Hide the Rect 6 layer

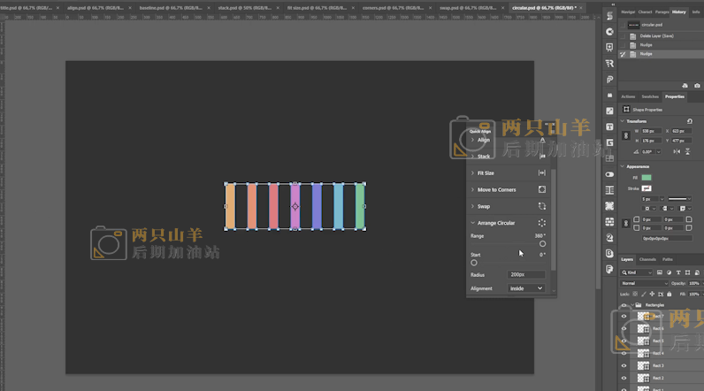pos(624,328)
